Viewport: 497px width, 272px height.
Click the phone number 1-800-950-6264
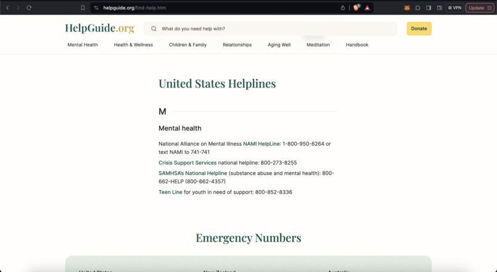[303, 144]
